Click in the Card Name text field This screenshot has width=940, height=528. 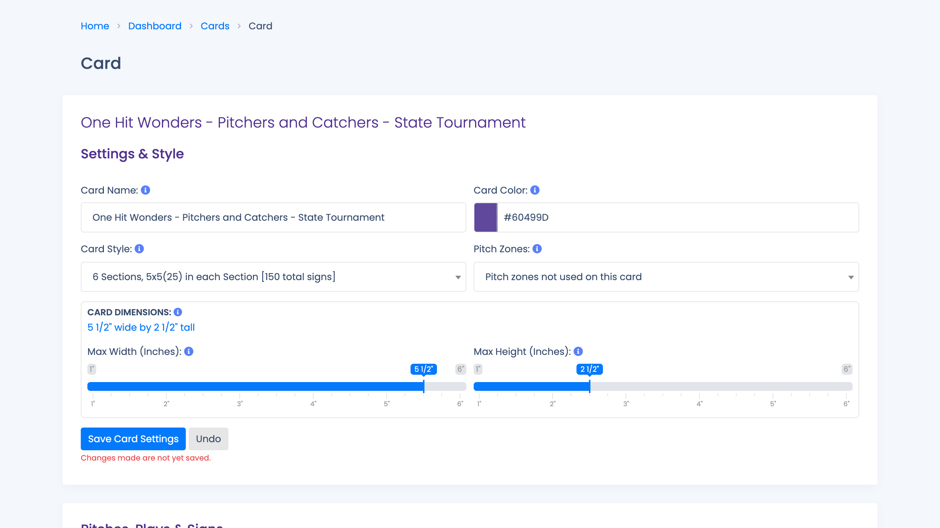[x=273, y=217]
